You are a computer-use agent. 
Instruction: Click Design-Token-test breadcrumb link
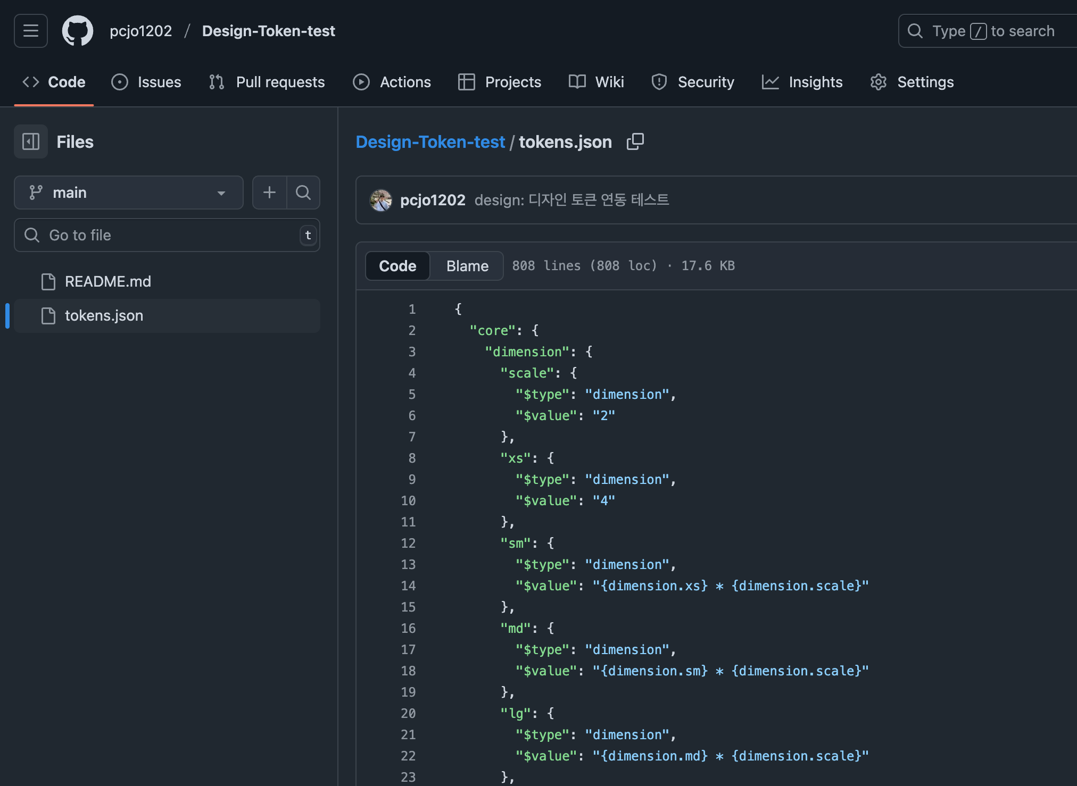click(430, 142)
